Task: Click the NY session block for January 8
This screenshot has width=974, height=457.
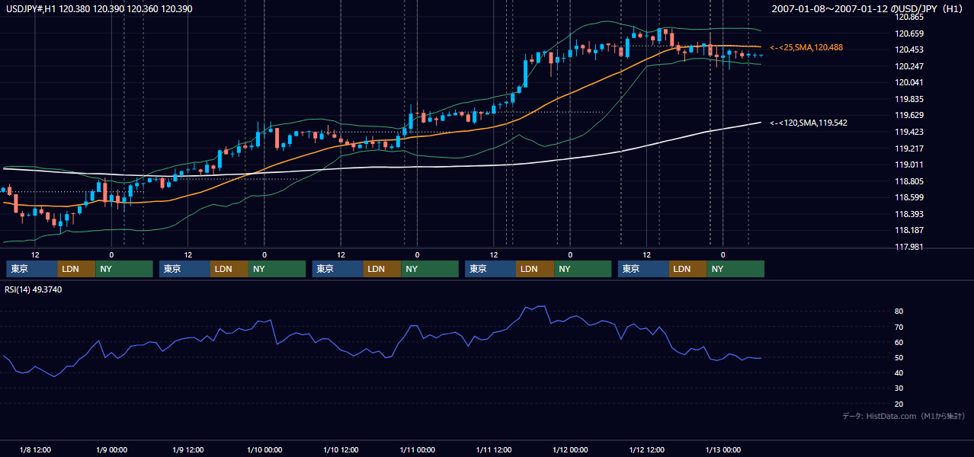Action: tap(124, 269)
